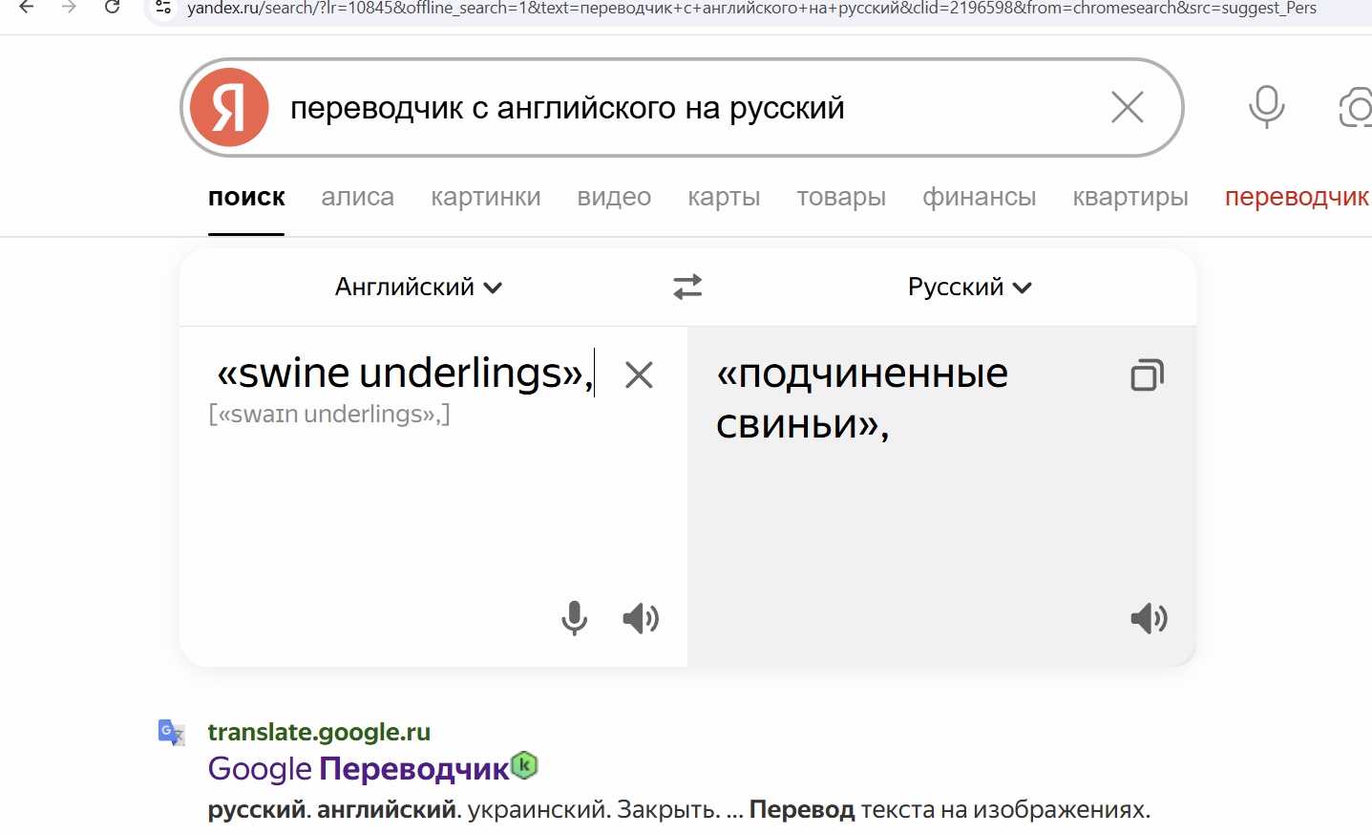Open the картинки tab

pyautogui.click(x=486, y=197)
